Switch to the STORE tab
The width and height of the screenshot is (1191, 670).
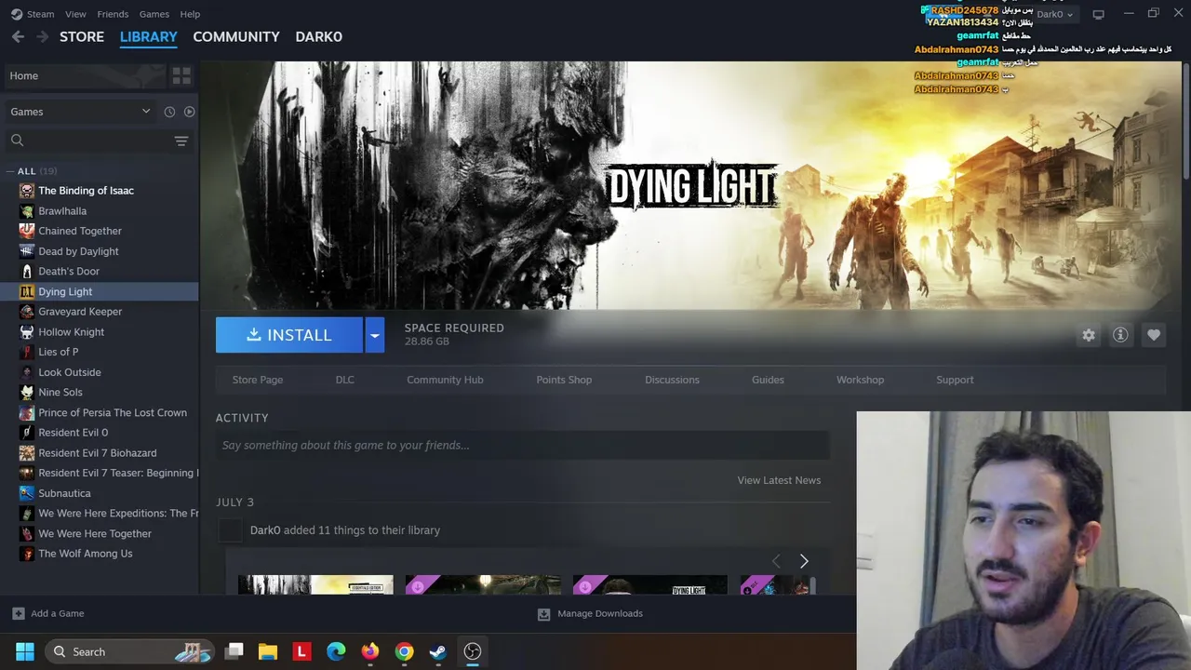82,36
